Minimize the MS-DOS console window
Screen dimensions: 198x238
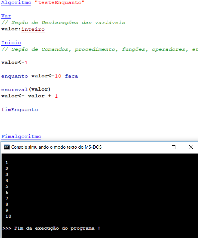tap(156, 147)
